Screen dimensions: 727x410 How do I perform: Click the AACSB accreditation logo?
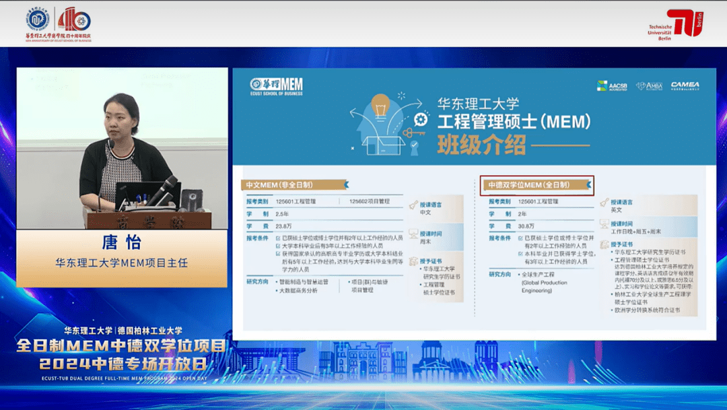pyautogui.click(x=611, y=86)
